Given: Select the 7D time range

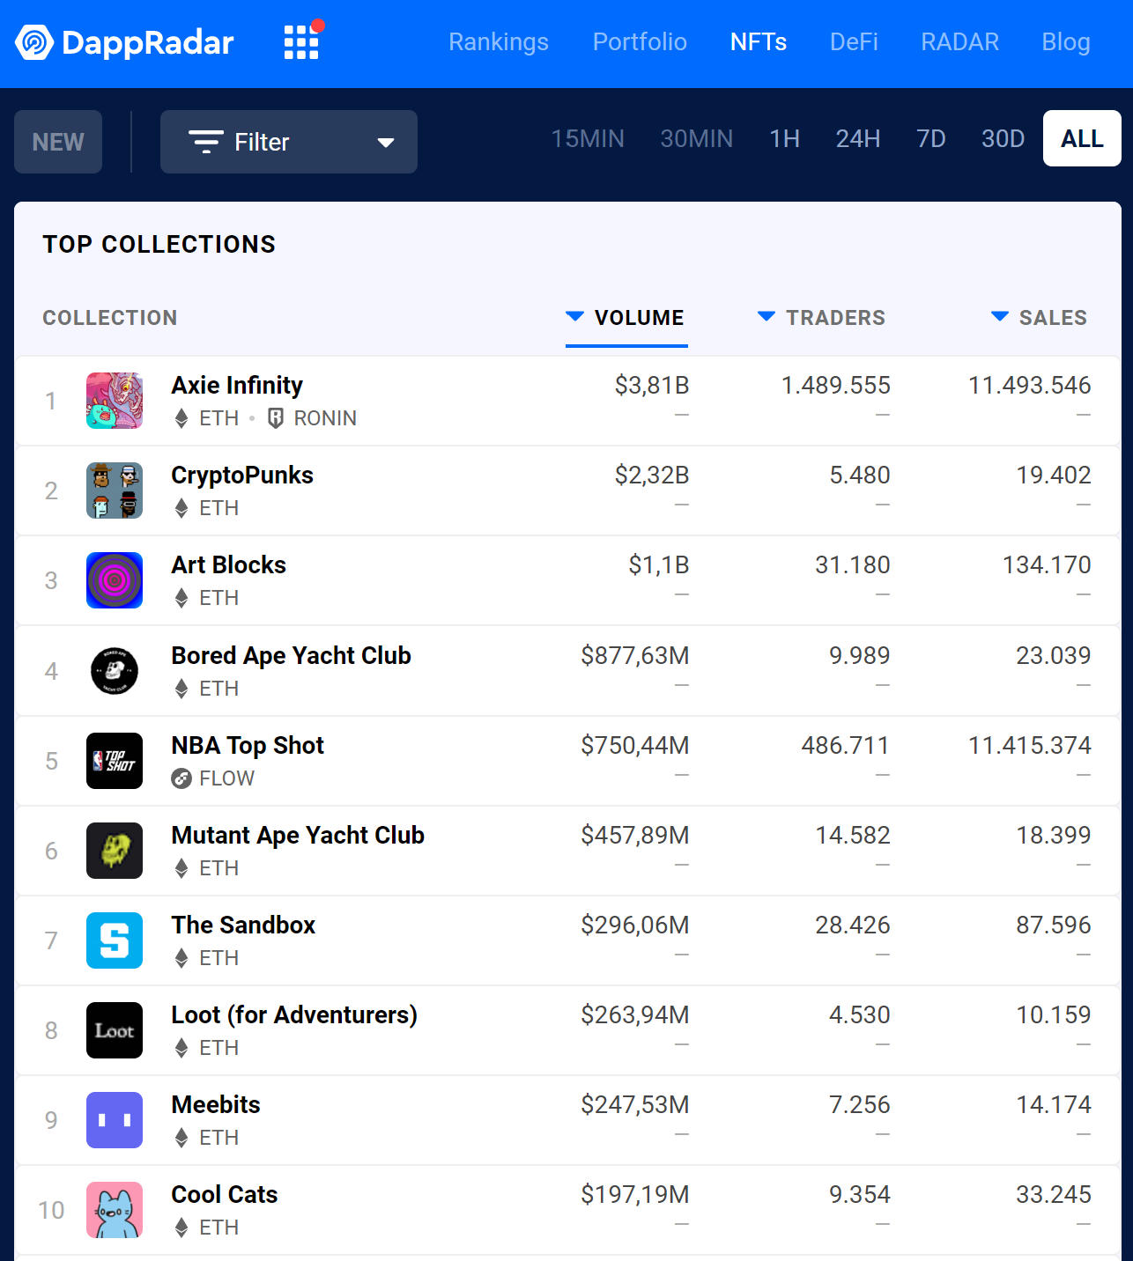Looking at the screenshot, I should (931, 138).
